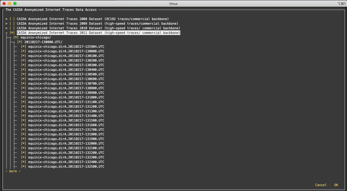
Task: Expand the 2010 Dataset tree arrow
Action: click(x=6, y=28)
